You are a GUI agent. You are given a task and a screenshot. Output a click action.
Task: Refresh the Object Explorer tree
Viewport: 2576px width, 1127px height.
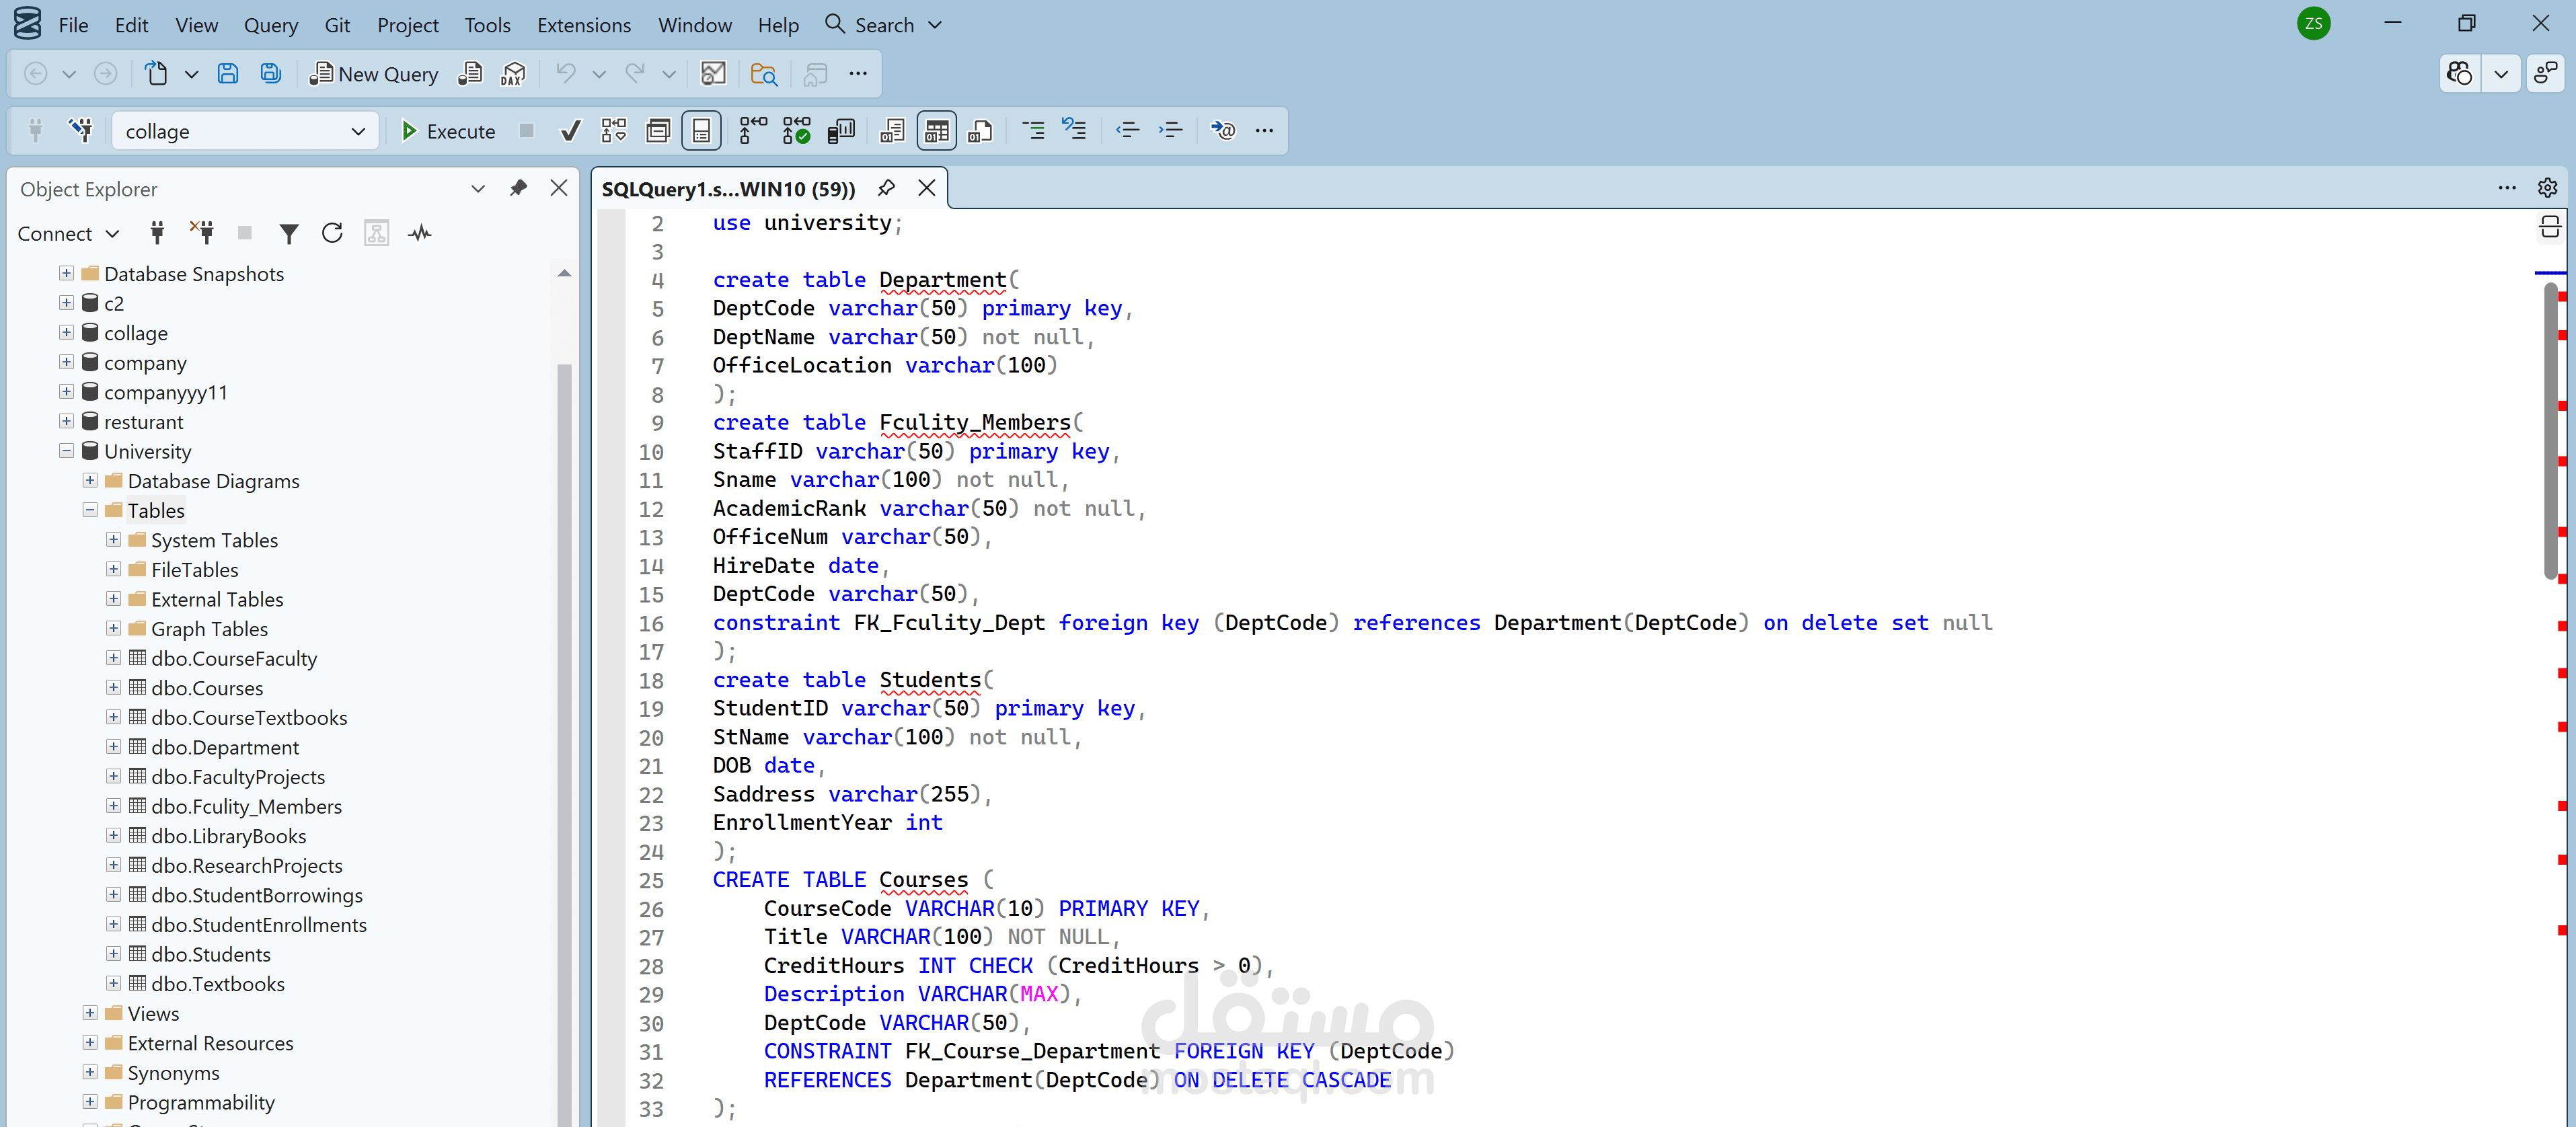click(332, 233)
